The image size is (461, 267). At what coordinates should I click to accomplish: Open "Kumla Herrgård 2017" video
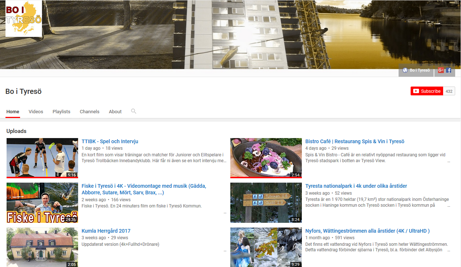point(106,230)
